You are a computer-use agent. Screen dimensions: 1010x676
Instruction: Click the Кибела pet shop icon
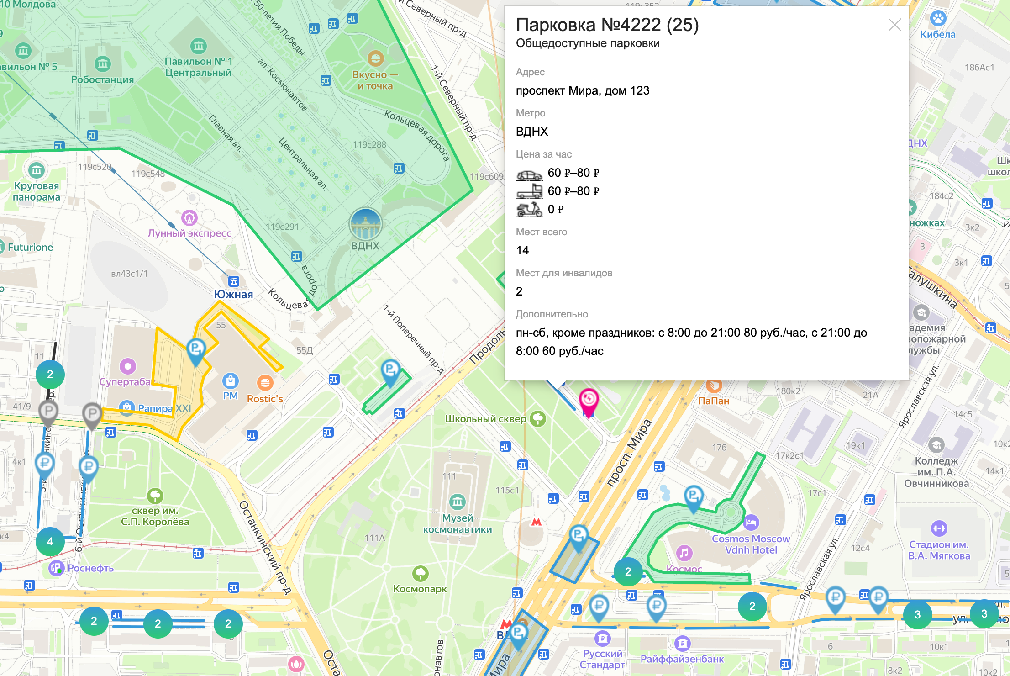click(x=938, y=18)
